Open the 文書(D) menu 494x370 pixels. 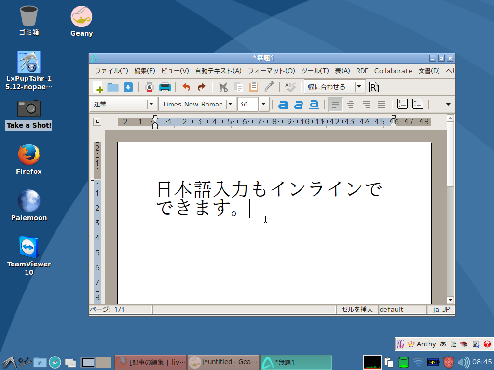(x=429, y=71)
